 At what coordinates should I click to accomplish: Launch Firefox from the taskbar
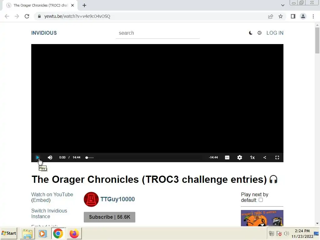coord(74,233)
